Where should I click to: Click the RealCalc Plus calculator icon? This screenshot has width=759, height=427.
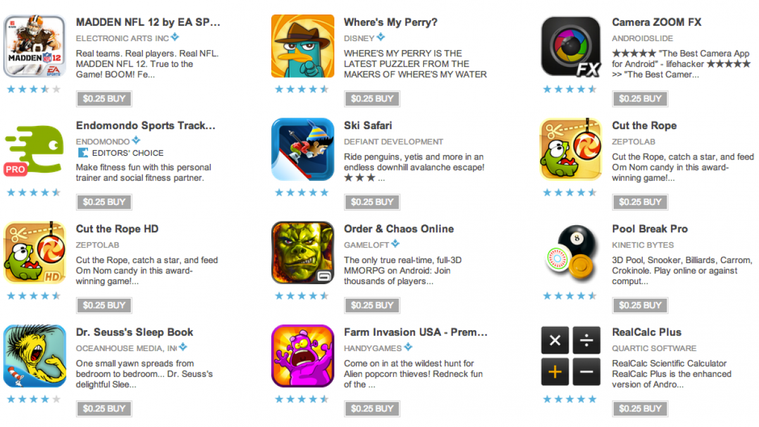[x=571, y=356]
